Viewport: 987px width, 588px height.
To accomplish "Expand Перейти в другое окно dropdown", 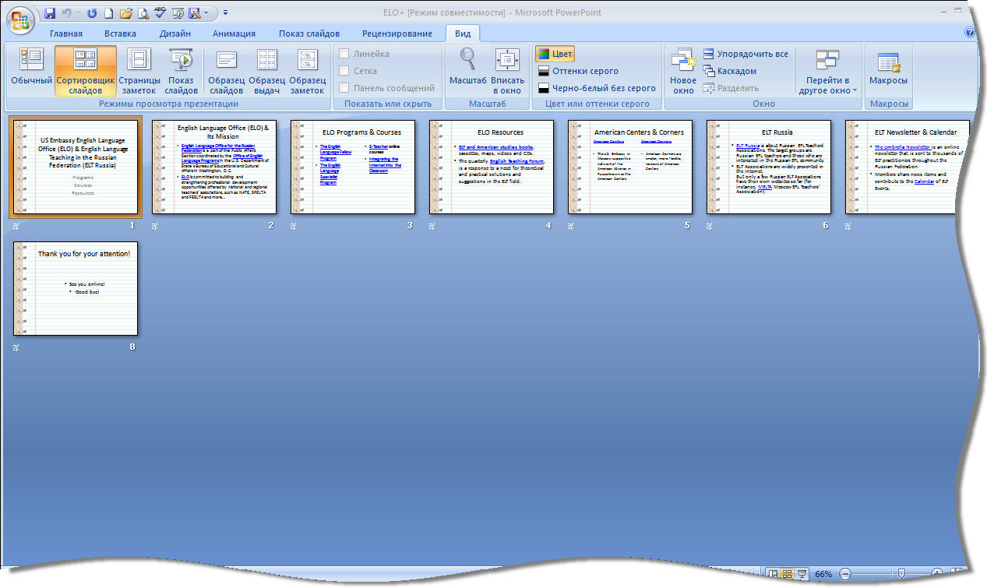I will click(827, 70).
